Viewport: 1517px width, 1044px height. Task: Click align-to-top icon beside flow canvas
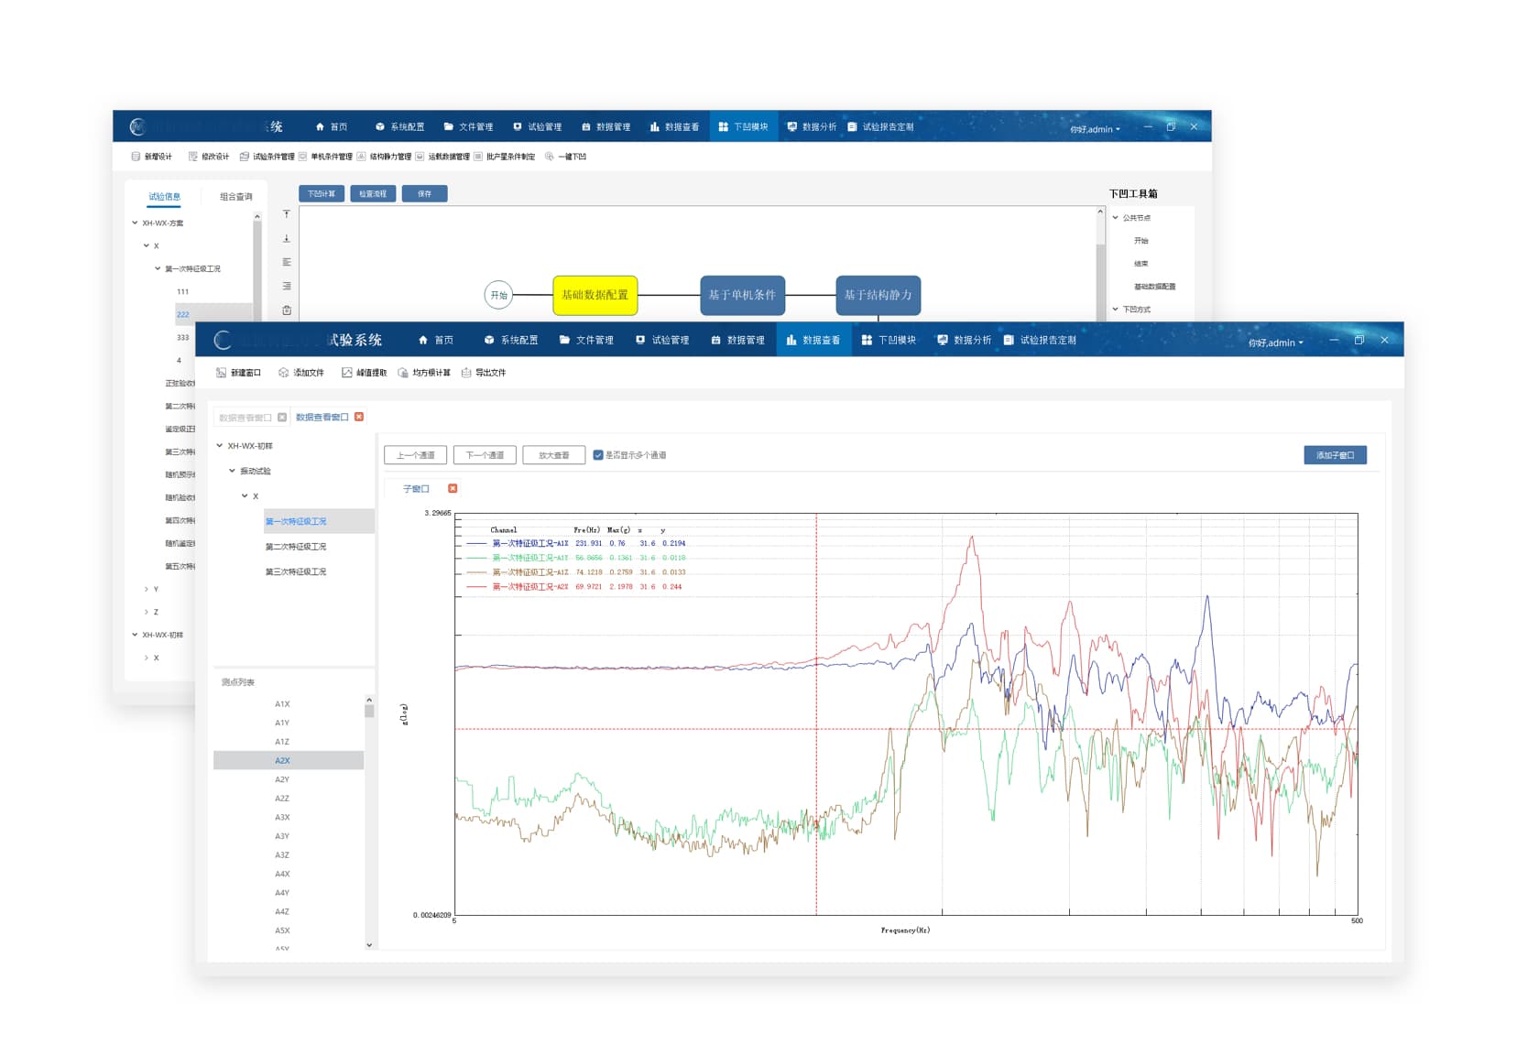click(287, 214)
